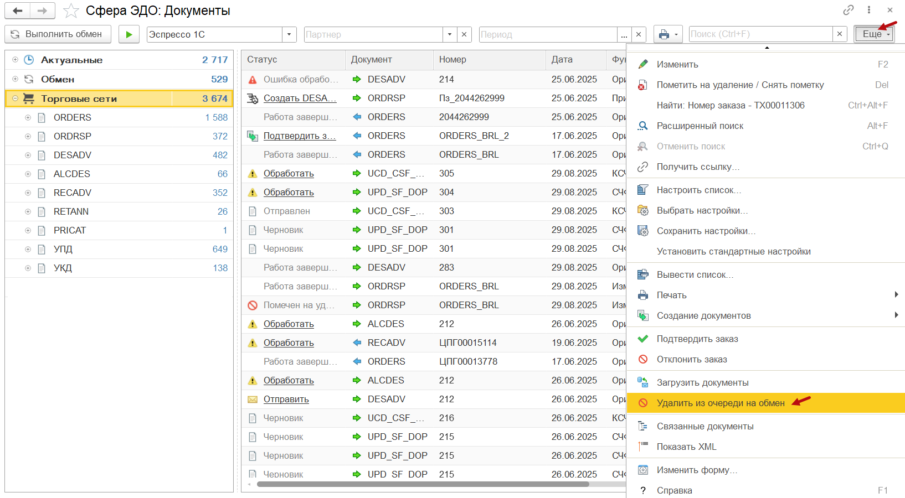Open the printer toolbar button

(x=668, y=34)
